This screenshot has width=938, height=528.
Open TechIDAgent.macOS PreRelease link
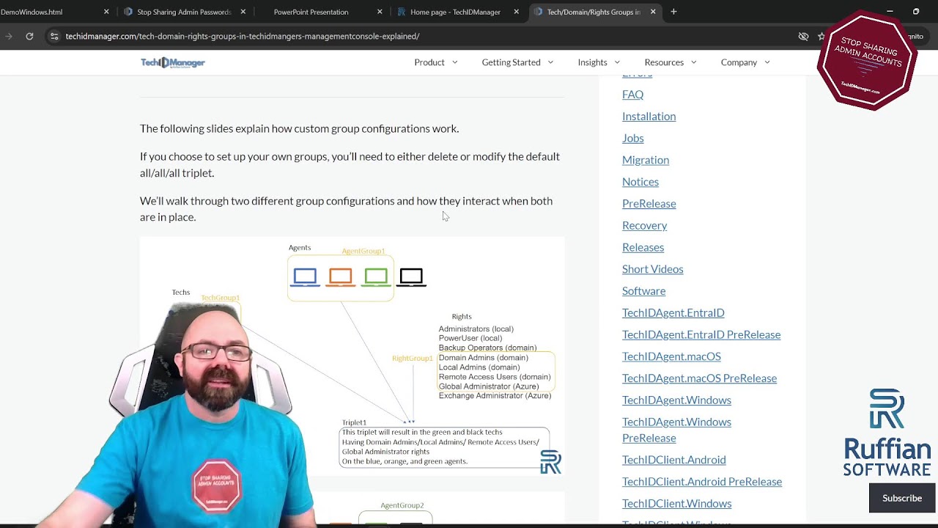point(699,378)
